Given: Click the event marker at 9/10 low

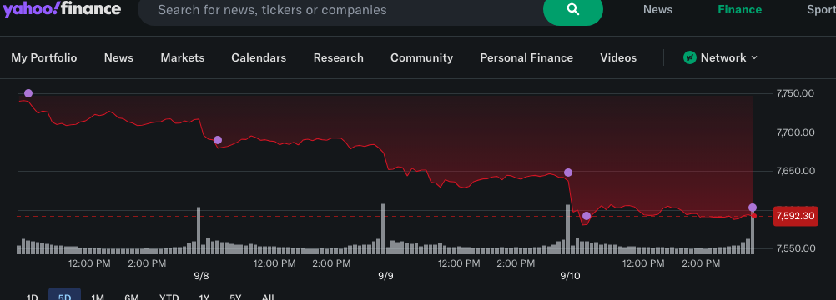Looking at the screenshot, I should (587, 216).
